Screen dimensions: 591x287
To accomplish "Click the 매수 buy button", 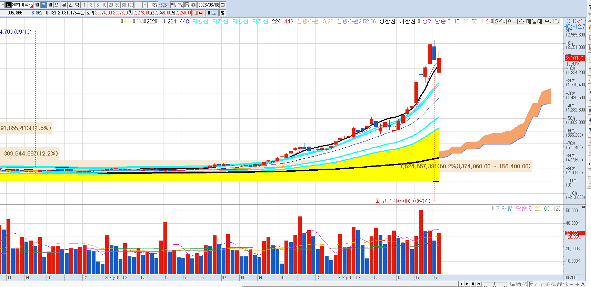I will click(x=198, y=13).
